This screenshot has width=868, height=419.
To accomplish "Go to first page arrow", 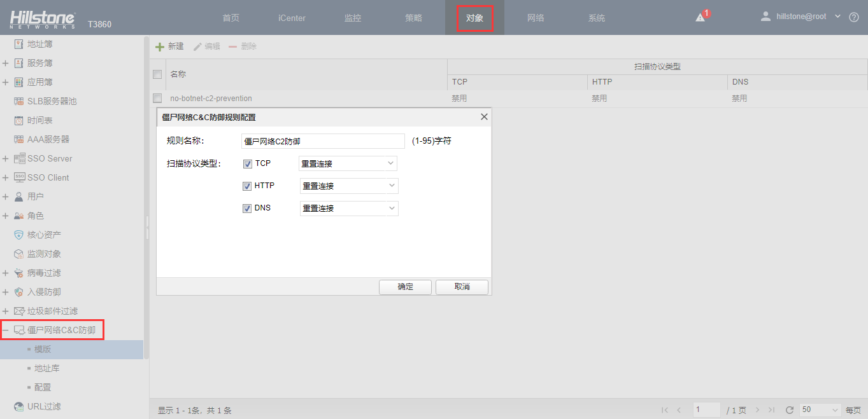I will 665,410.
